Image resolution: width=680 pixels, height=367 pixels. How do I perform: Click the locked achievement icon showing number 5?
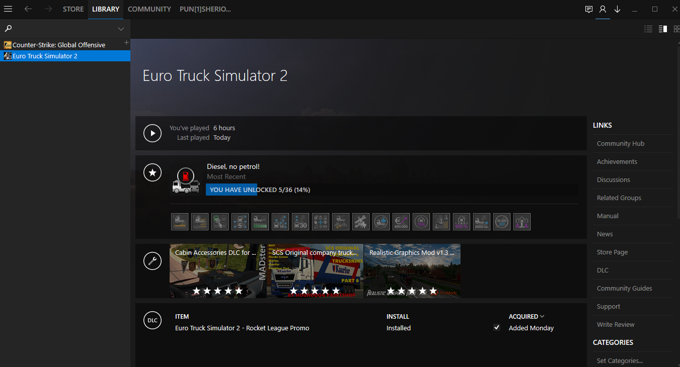(x=240, y=222)
